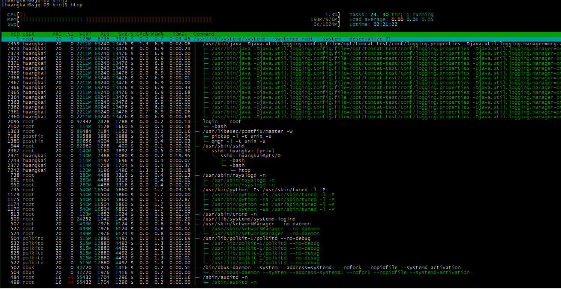Sort processes by MEM% column header
The width and height of the screenshot is (561, 289).
click(x=157, y=34)
